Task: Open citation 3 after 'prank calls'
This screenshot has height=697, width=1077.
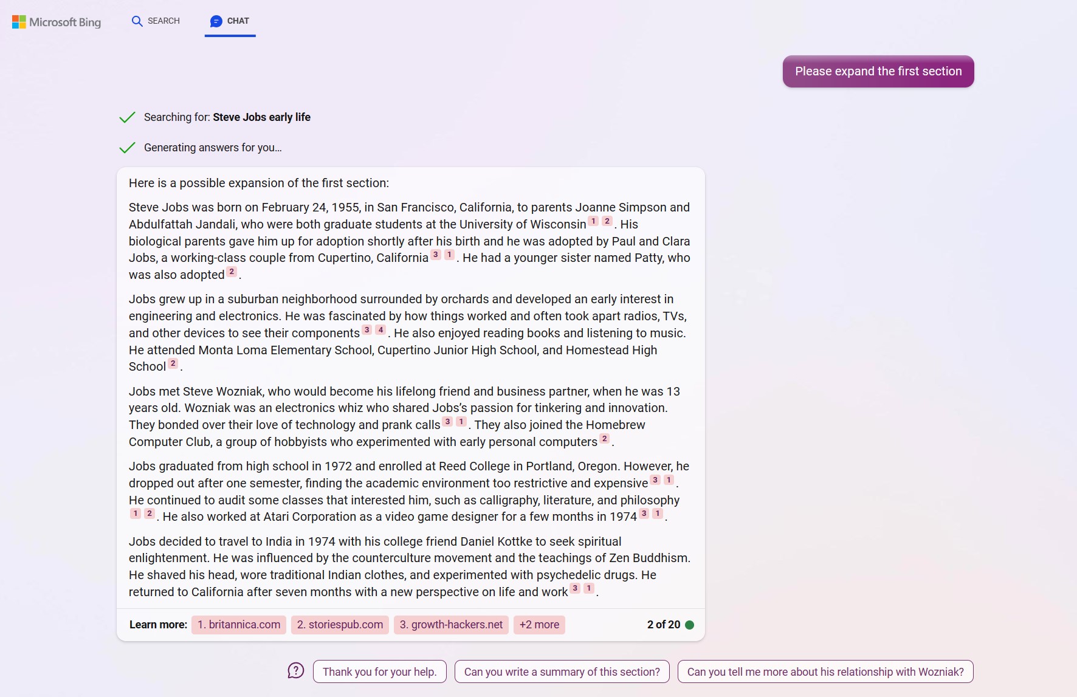Action: (x=448, y=422)
